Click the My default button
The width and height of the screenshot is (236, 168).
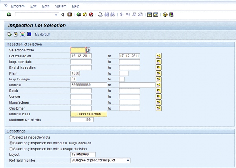42,35
